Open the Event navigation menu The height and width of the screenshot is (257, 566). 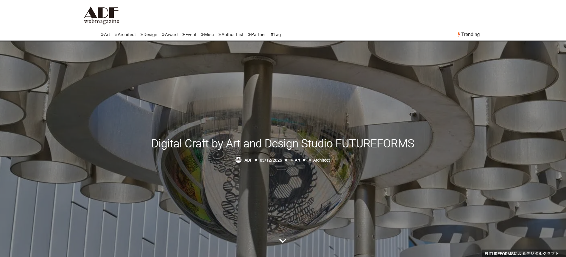189,35
